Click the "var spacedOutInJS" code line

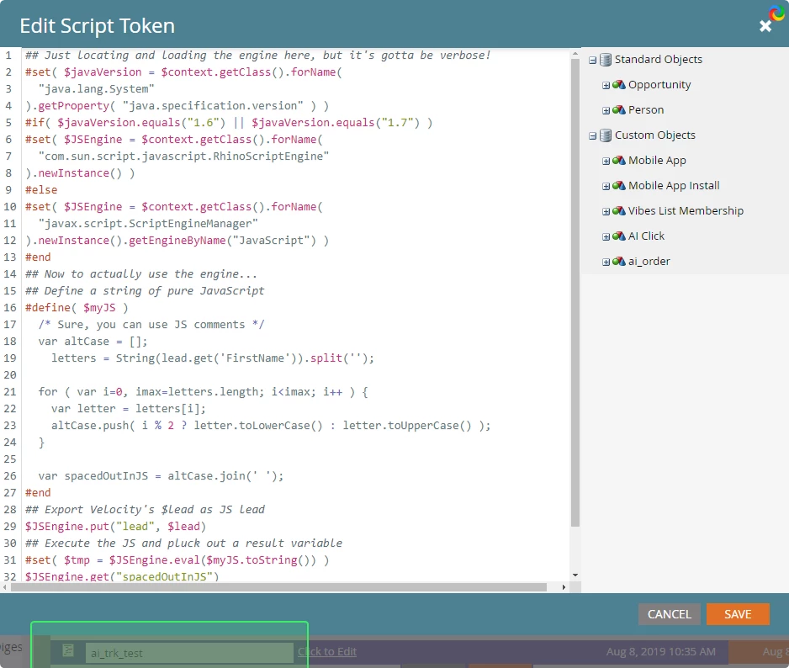161,475
